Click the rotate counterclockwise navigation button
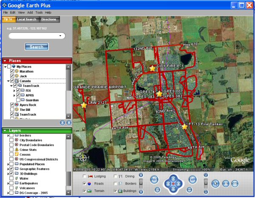This screenshot has height=198, width=255. click(154, 180)
